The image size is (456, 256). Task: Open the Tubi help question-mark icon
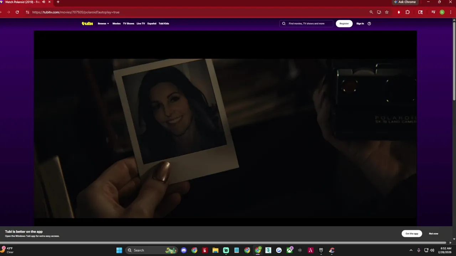(x=369, y=23)
